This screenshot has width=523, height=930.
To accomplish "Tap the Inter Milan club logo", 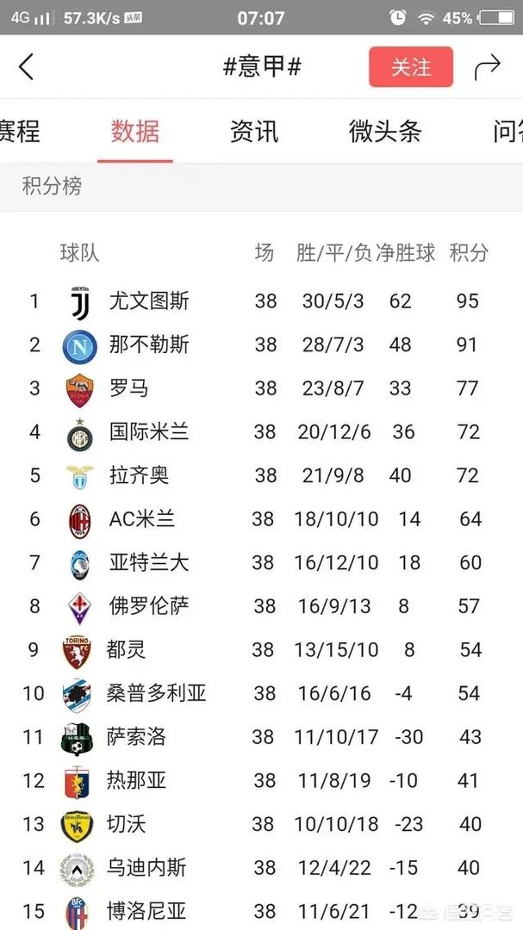I will (x=79, y=433).
